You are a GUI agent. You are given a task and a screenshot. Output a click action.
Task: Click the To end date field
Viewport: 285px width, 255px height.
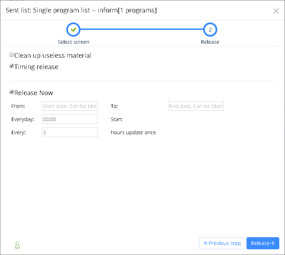pyautogui.click(x=196, y=106)
